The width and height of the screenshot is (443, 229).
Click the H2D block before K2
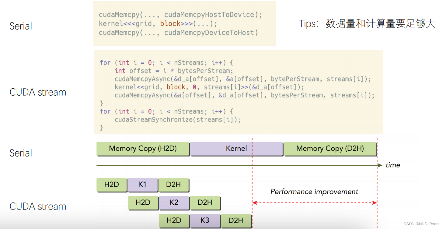click(x=143, y=203)
